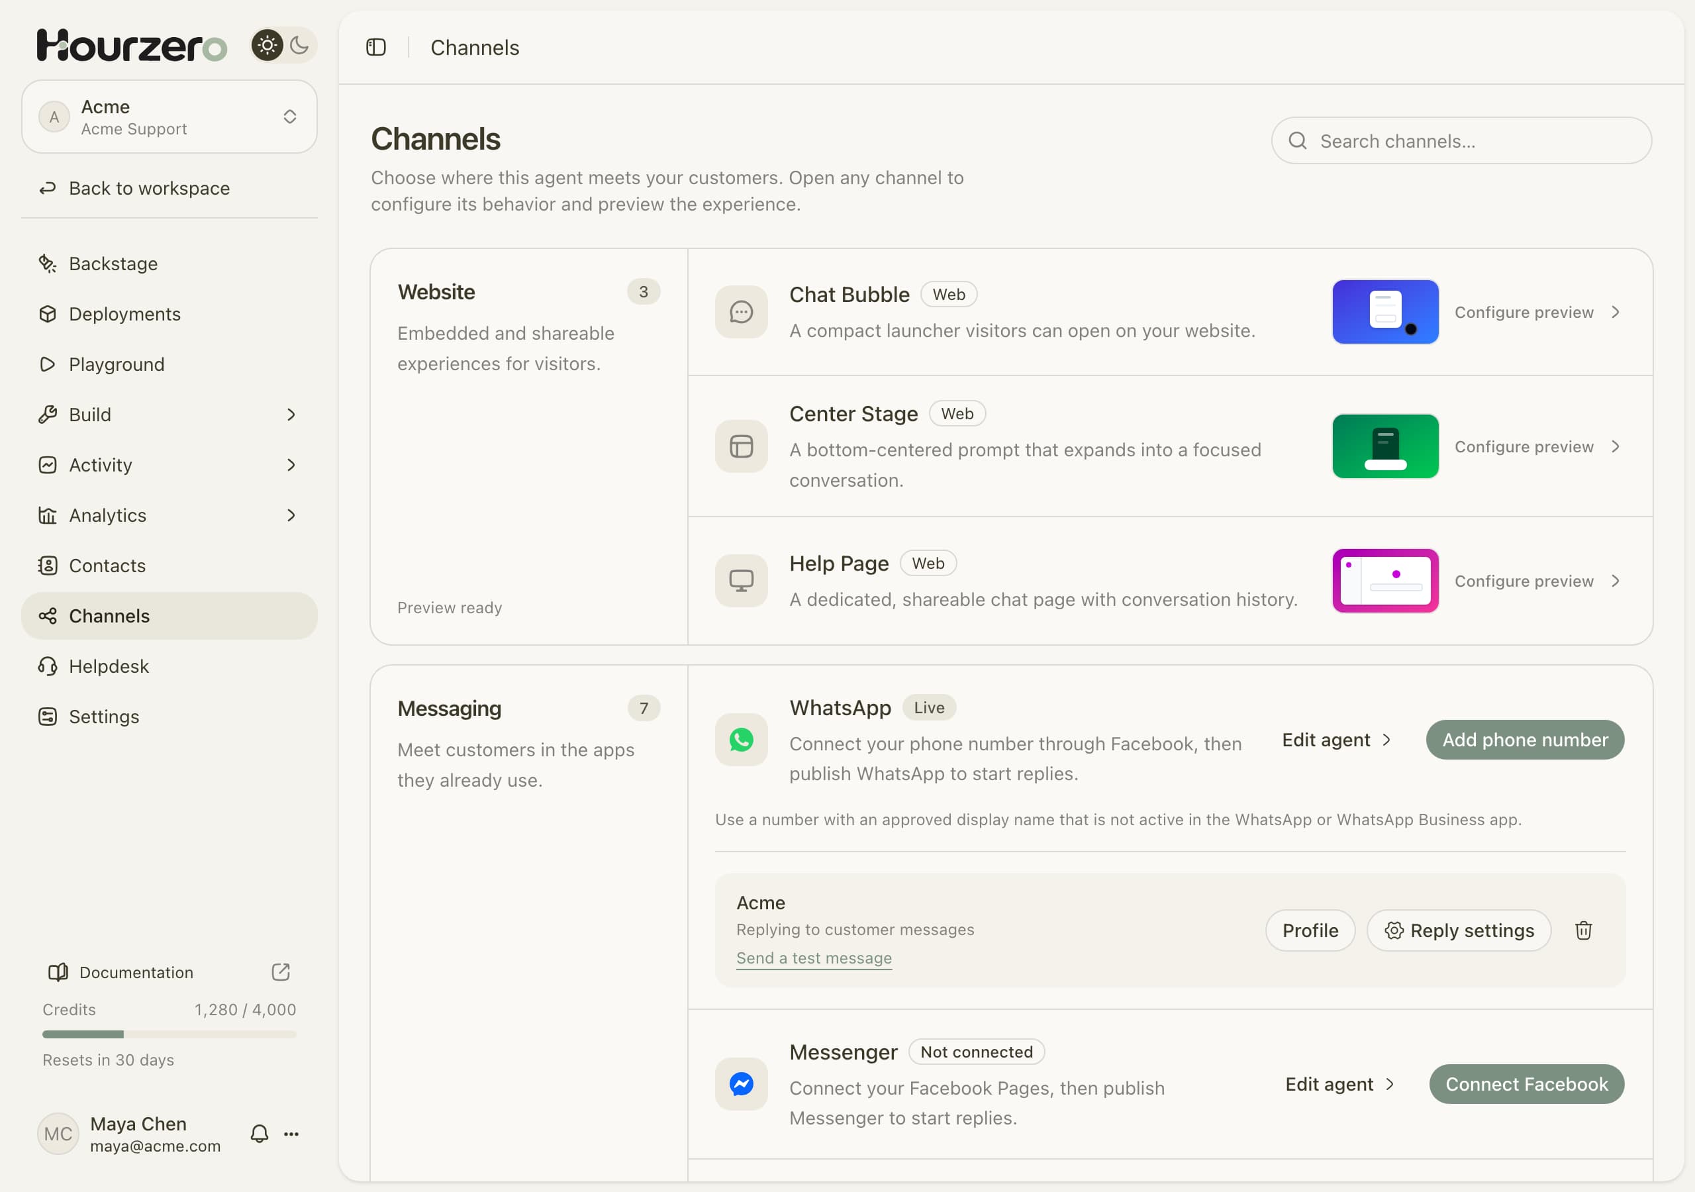Click Add phone number button

pyautogui.click(x=1524, y=740)
